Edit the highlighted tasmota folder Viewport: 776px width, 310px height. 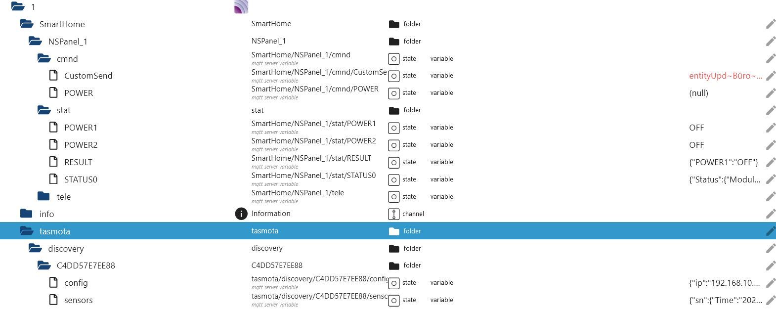(770, 231)
